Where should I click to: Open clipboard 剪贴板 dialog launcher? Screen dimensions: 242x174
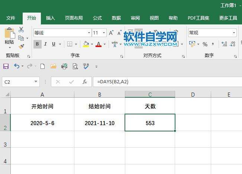click(29, 57)
